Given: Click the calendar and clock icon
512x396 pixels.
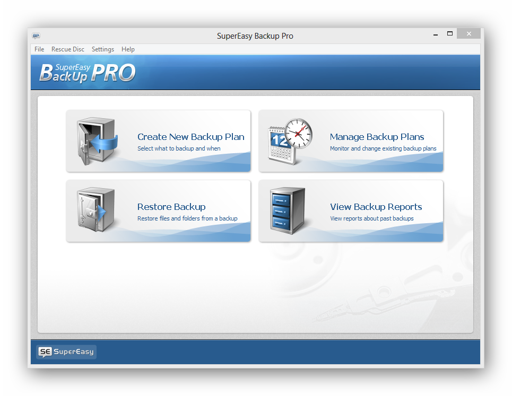Looking at the screenshot, I should point(290,141).
